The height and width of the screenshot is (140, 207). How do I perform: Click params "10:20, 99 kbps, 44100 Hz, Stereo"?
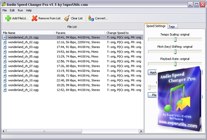78,85
